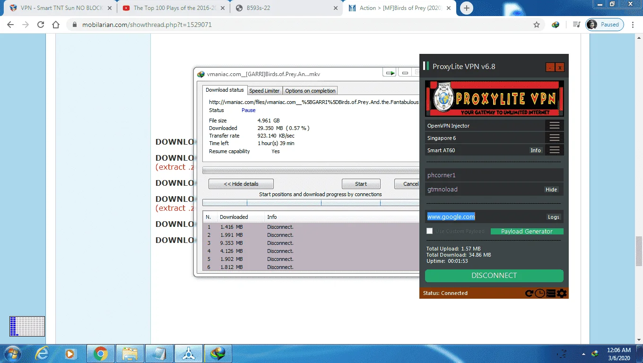
Task: Click the Hide details button
Action: pyautogui.click(x=241, y=184)
